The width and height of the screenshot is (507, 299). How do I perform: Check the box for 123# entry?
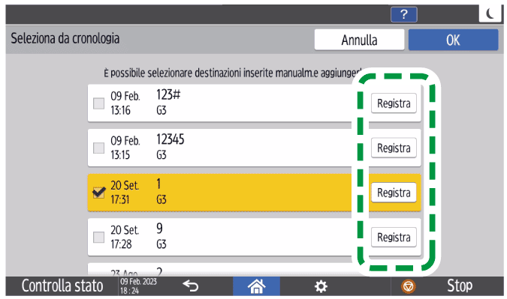[98, 103]
